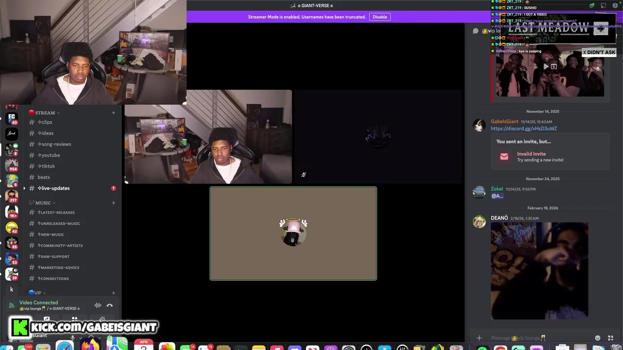Click the chat bubble icon beside vip lounge

[476, 31]
